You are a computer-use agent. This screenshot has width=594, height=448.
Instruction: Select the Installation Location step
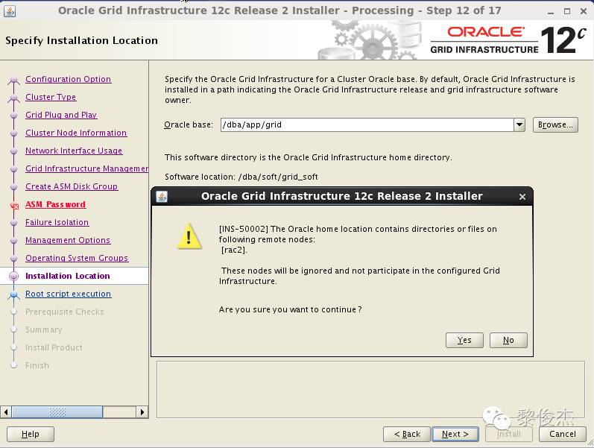pyautogui.click(x=67, y=276)
